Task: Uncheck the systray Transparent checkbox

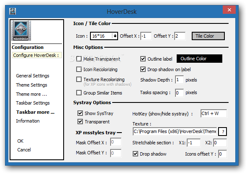Action: (x=80, y=122)
